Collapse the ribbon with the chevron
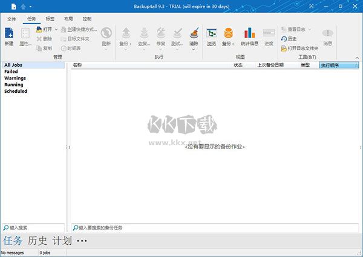The width and height of the screenshot is (363, 257). [x=357, y=58]
